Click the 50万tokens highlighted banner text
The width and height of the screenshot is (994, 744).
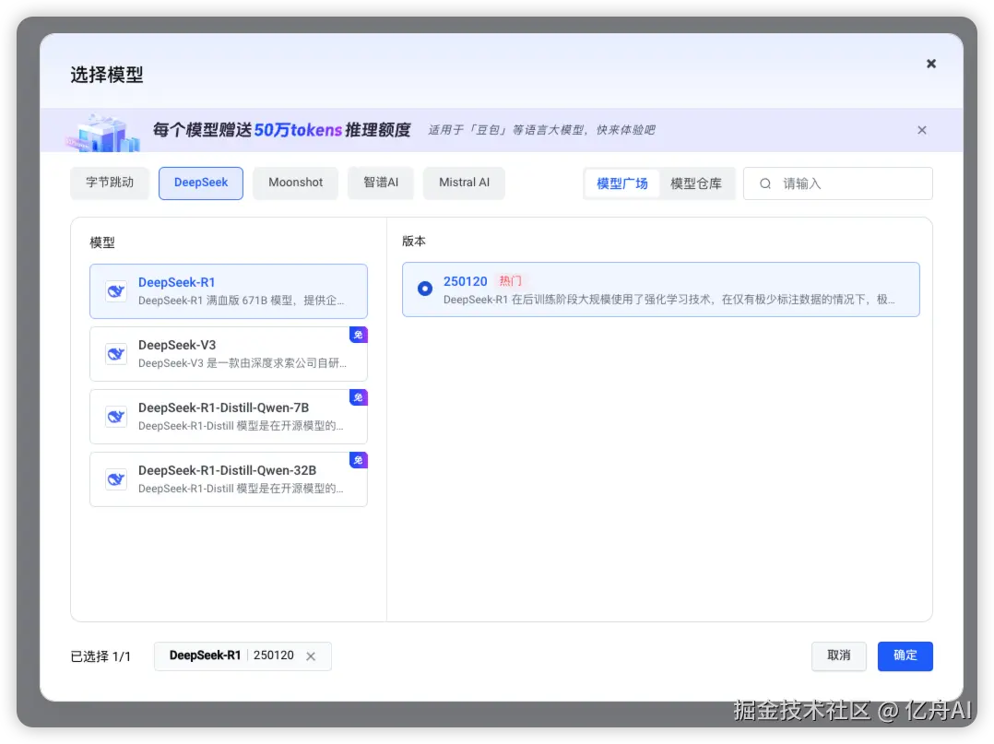click(x=298, y=130)
